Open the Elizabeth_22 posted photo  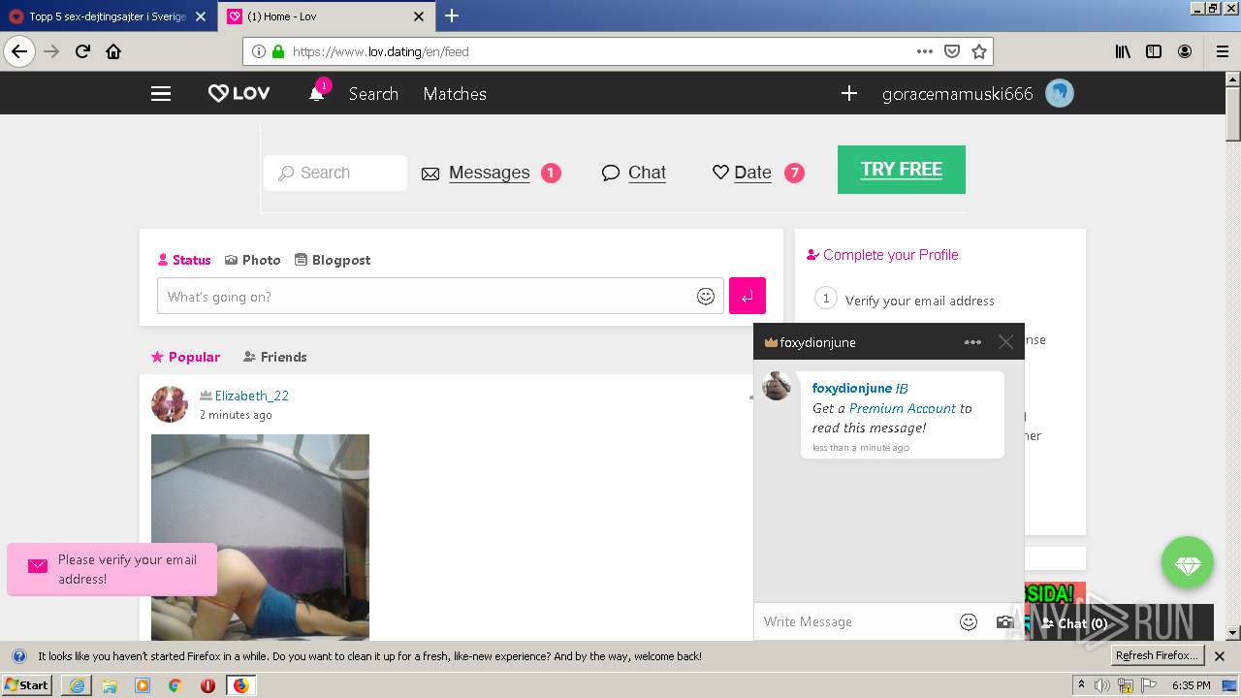(x=260, y=537)
